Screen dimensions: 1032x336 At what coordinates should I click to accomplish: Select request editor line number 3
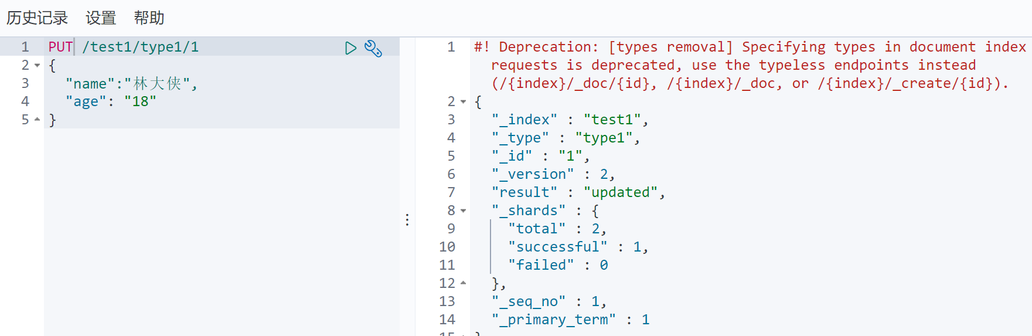tap(25, 83)
